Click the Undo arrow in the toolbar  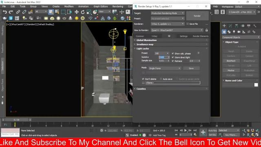(x=4, y=12)
